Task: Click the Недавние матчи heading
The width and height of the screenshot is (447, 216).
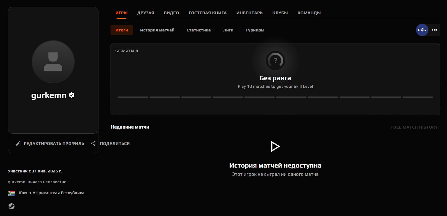Action: pyautogui.click(x=130, y=127)
